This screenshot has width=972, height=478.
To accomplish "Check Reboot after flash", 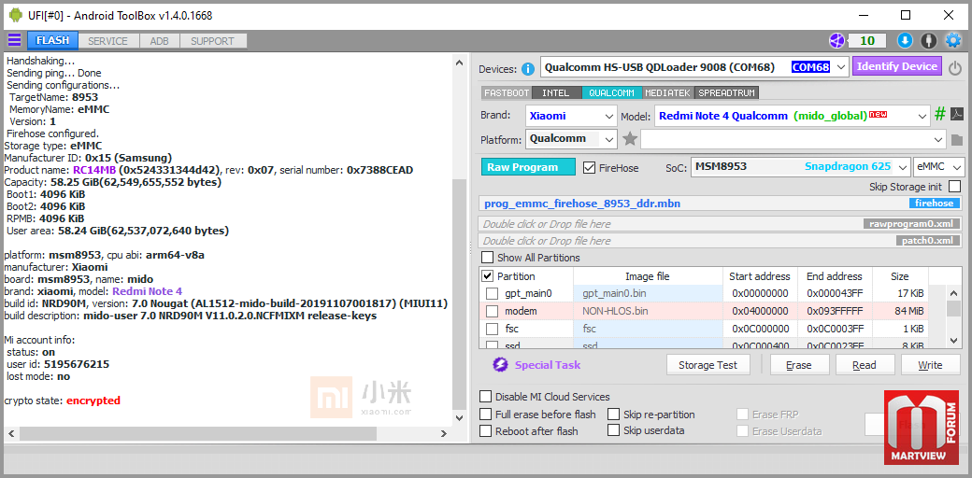I will [486, 431].
